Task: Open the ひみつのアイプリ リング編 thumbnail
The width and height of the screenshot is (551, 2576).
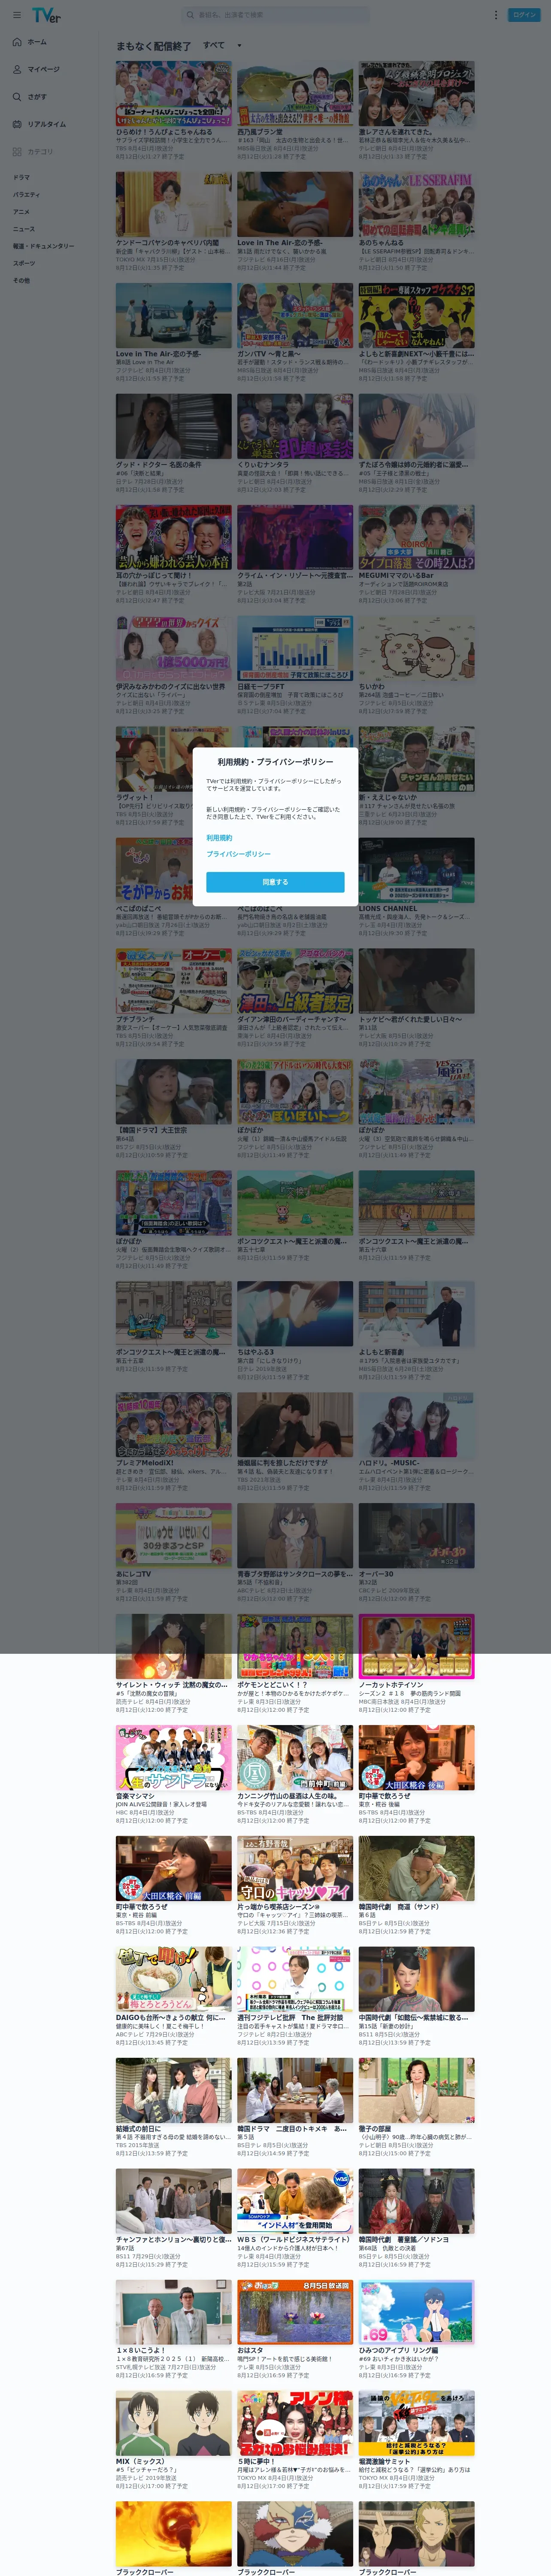Action: pyautogui.click(x=417, y=2313)
